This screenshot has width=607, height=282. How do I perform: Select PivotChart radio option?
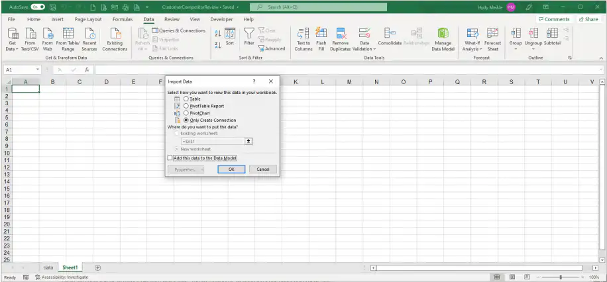186,113
